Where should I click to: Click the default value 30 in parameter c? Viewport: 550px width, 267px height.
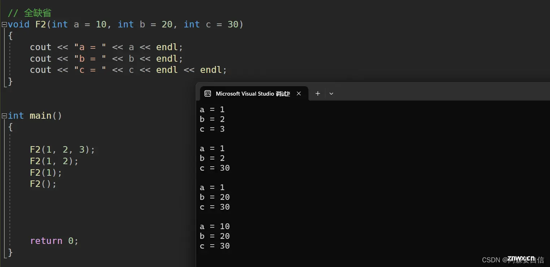click(x=233, y=25)
